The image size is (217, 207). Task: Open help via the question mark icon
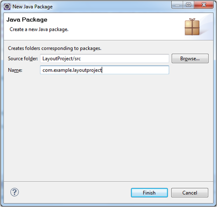click(x=14, y=192)
